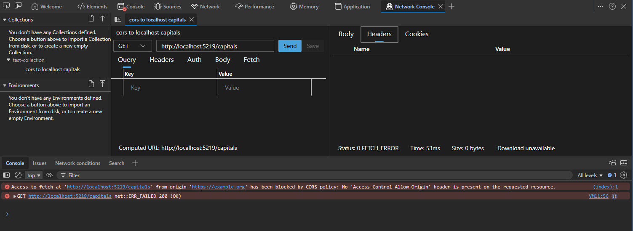Viewport: 633px width, 231px height.
Task: Open the top Console tool tab
Action: [131, 6]
